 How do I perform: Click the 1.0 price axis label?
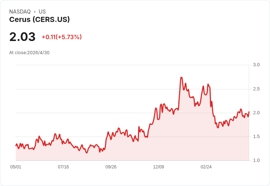point(256,160)
